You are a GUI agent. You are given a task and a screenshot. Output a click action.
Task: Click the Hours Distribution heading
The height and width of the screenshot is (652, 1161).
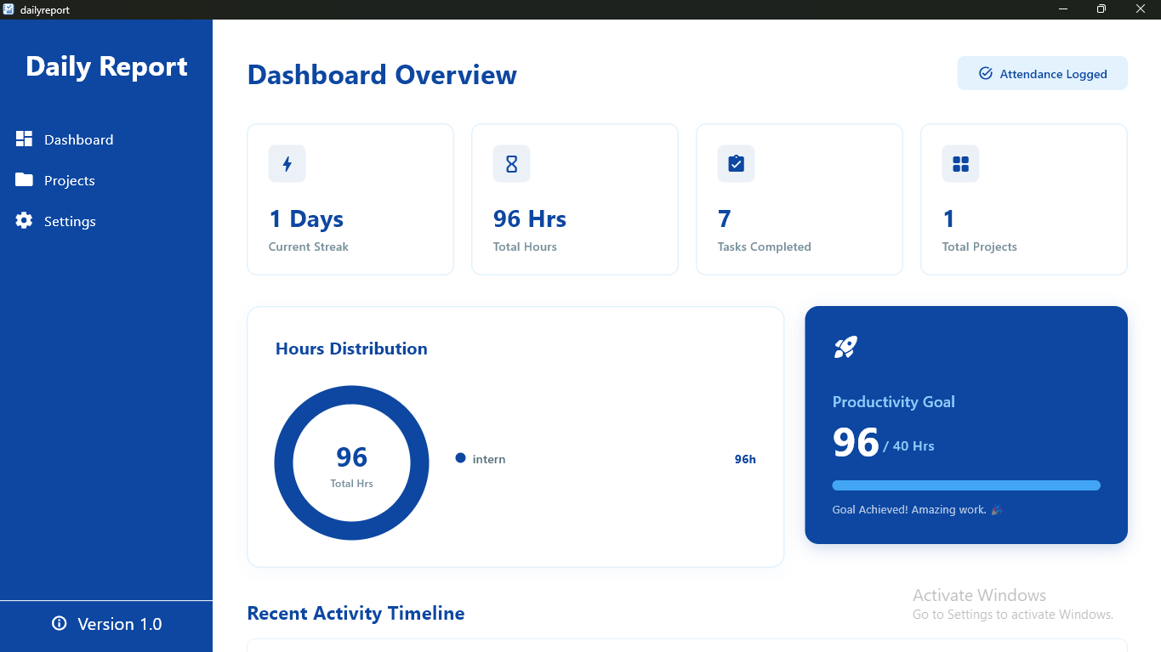351,349
